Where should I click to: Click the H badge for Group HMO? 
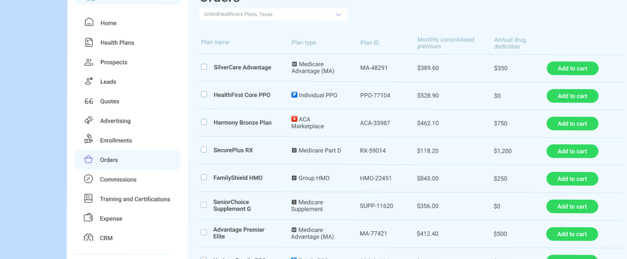[x=294, y=178]
